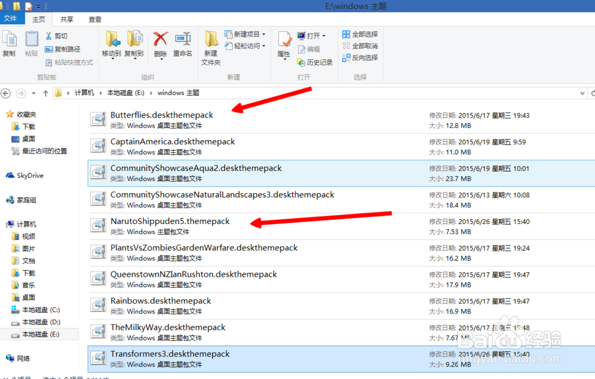595x379 pixels.
Task: Click Select all (全部选择)
Action: [360, 34]
